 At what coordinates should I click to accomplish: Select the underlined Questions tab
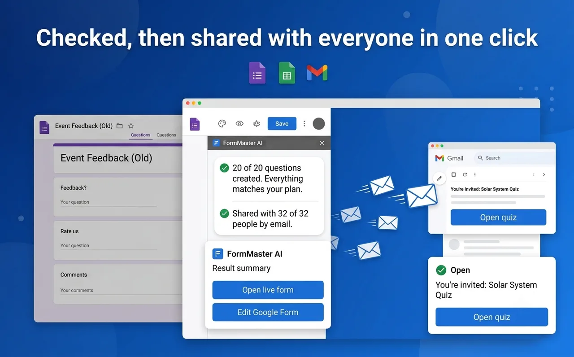(140, 135)
